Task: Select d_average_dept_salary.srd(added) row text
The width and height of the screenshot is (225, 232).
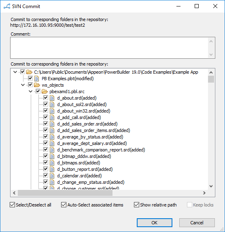Action: pos(92,143)
